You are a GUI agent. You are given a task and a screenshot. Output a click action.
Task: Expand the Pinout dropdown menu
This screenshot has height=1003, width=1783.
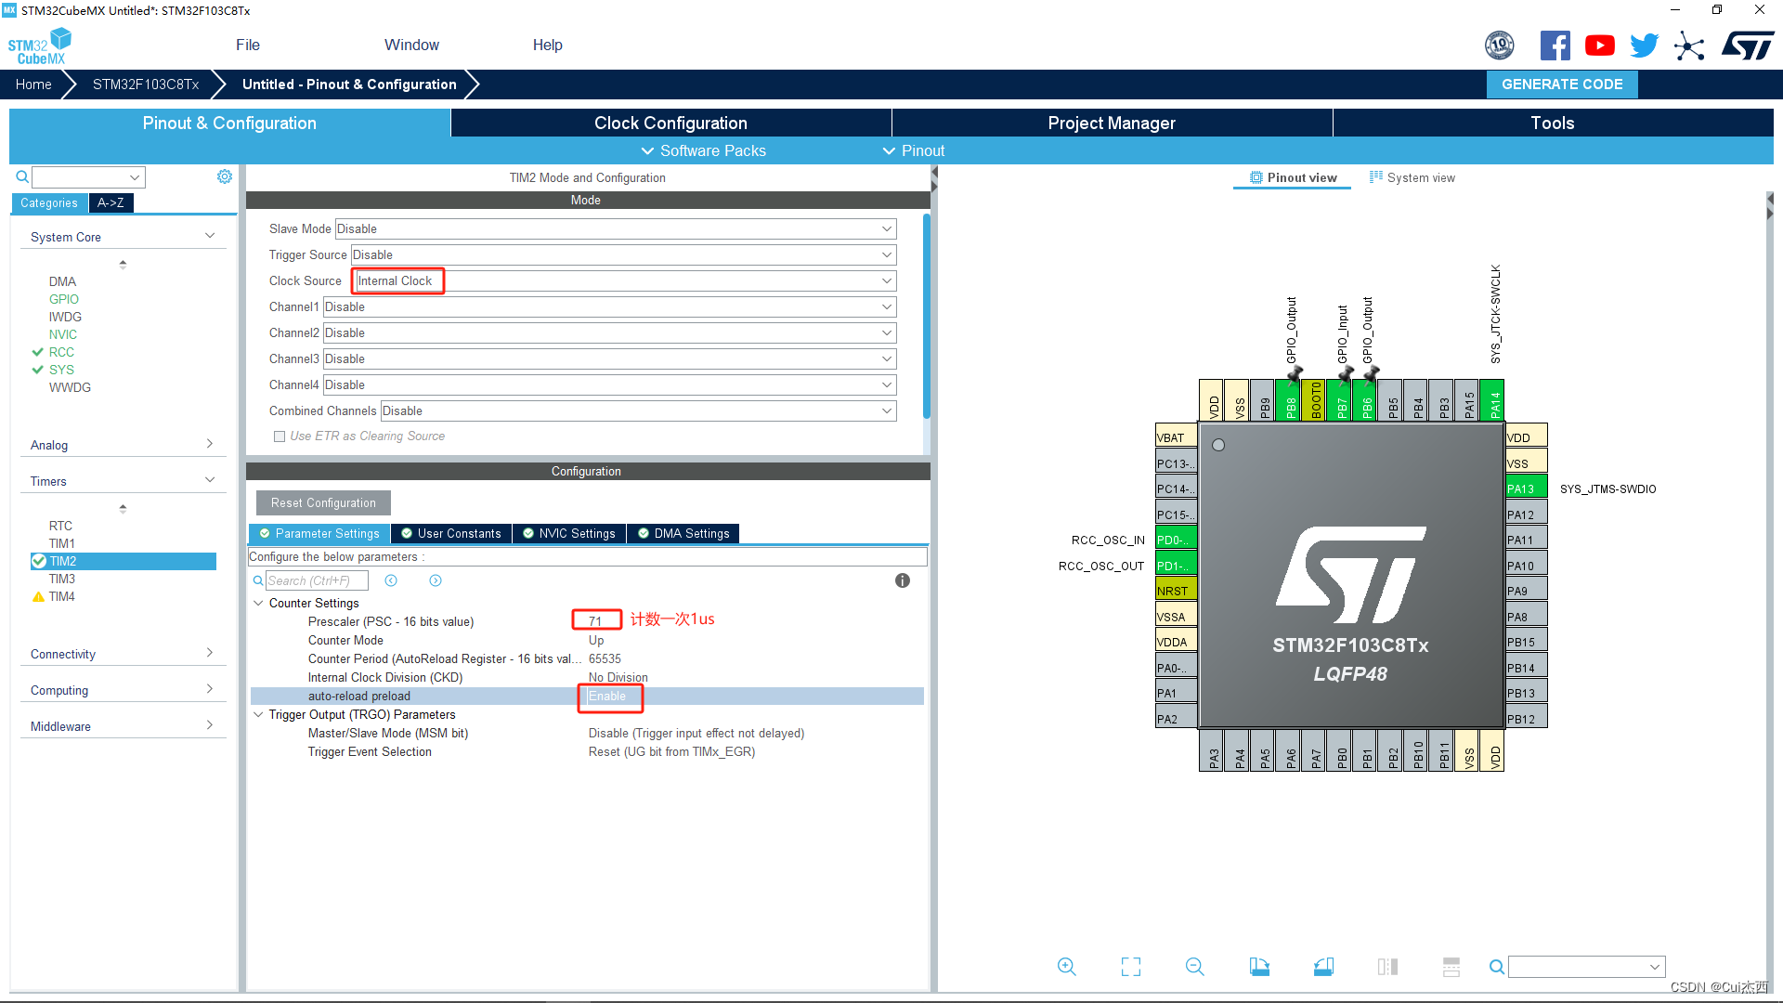(913, 150)
